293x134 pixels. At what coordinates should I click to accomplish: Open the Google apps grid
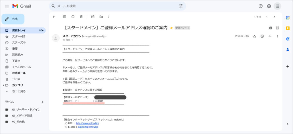[277, 6]
